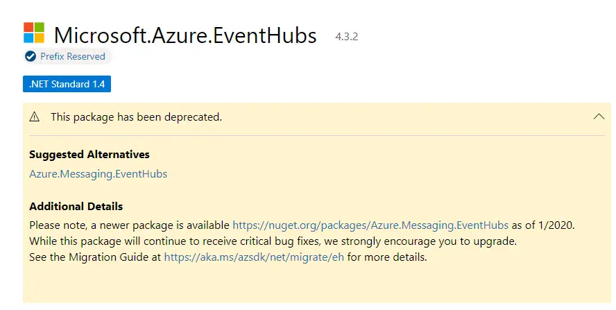Image resolution: width=616 pixels, height=310 pixels.
Task: Click the Prefix Reserved blue checkmark icon
Action: tap(31, 57)
